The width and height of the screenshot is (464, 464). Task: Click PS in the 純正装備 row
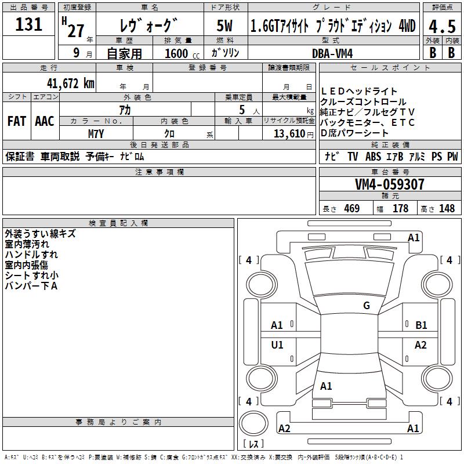437,156
